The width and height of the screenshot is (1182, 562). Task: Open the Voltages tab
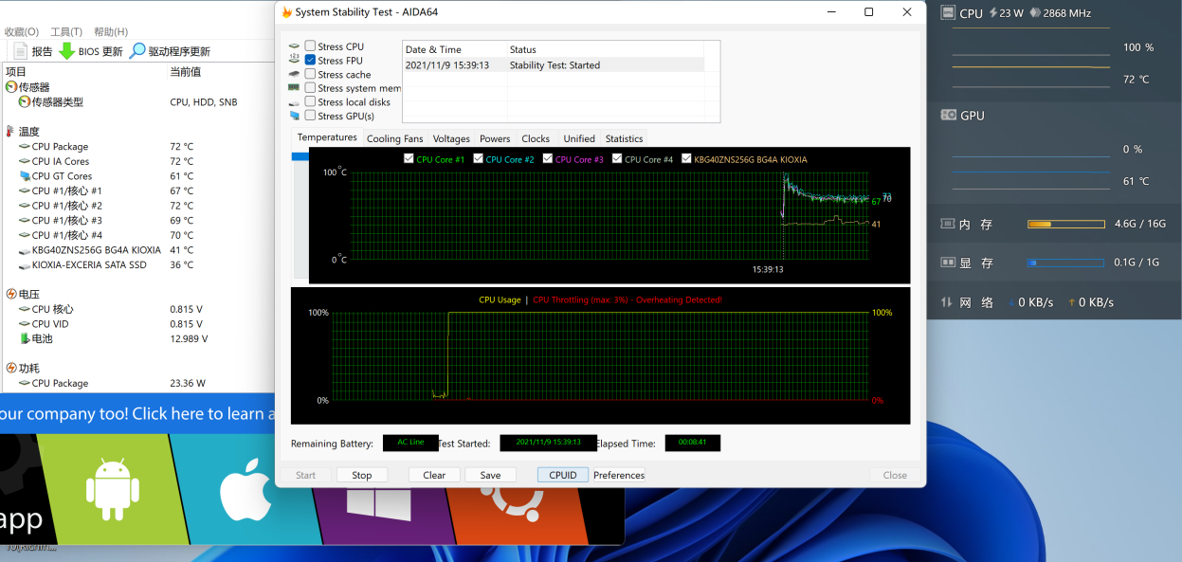click(451, 138)
